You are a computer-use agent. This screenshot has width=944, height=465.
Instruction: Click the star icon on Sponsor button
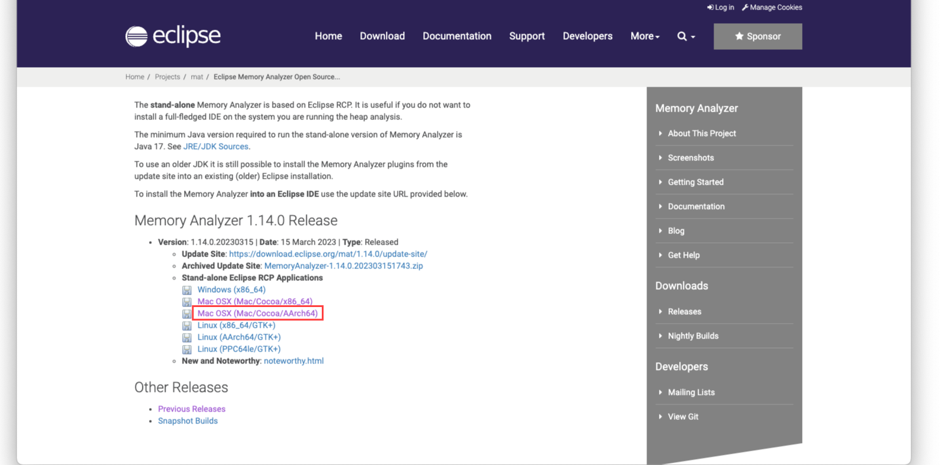tap(739, 36)
